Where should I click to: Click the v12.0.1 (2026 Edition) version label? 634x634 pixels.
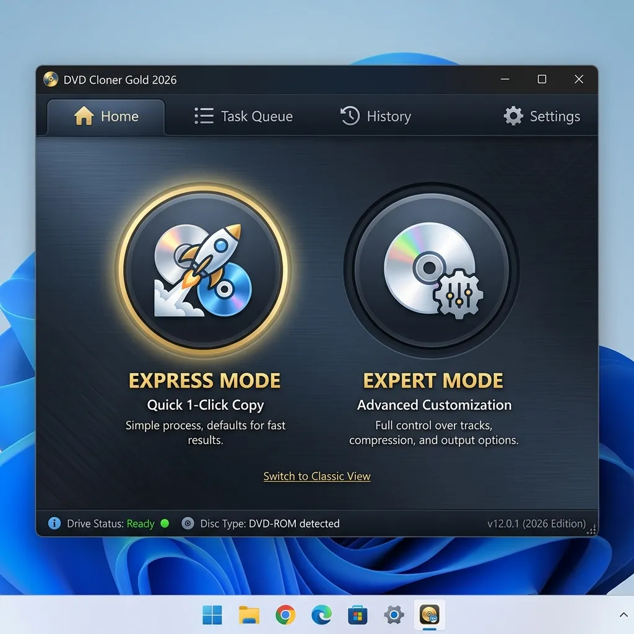click(537, 524)
